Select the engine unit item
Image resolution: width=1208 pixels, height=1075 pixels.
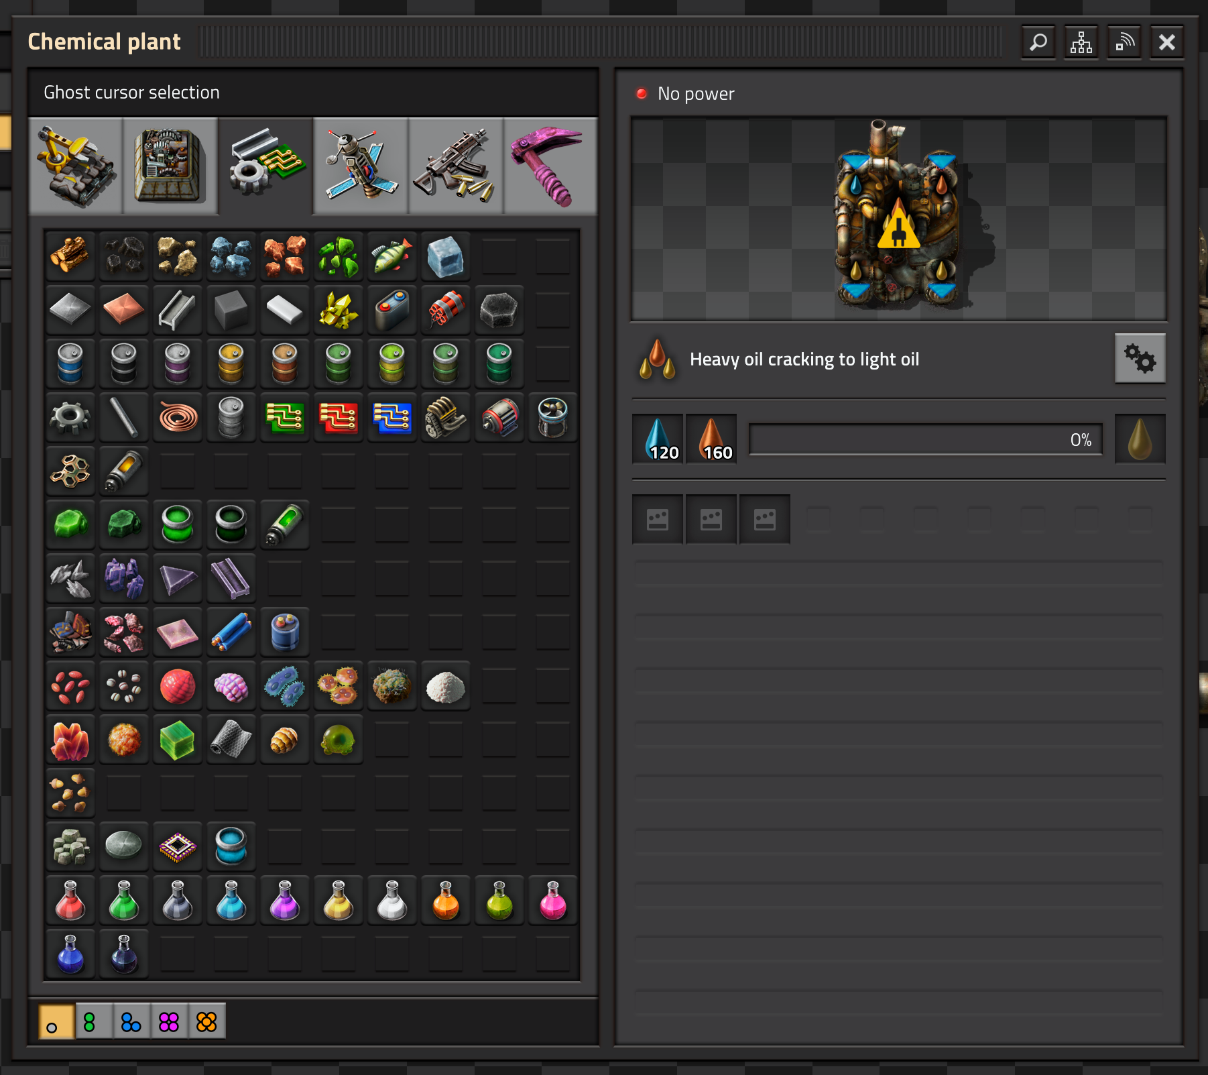pyautogui.click(x=446, y=417)
